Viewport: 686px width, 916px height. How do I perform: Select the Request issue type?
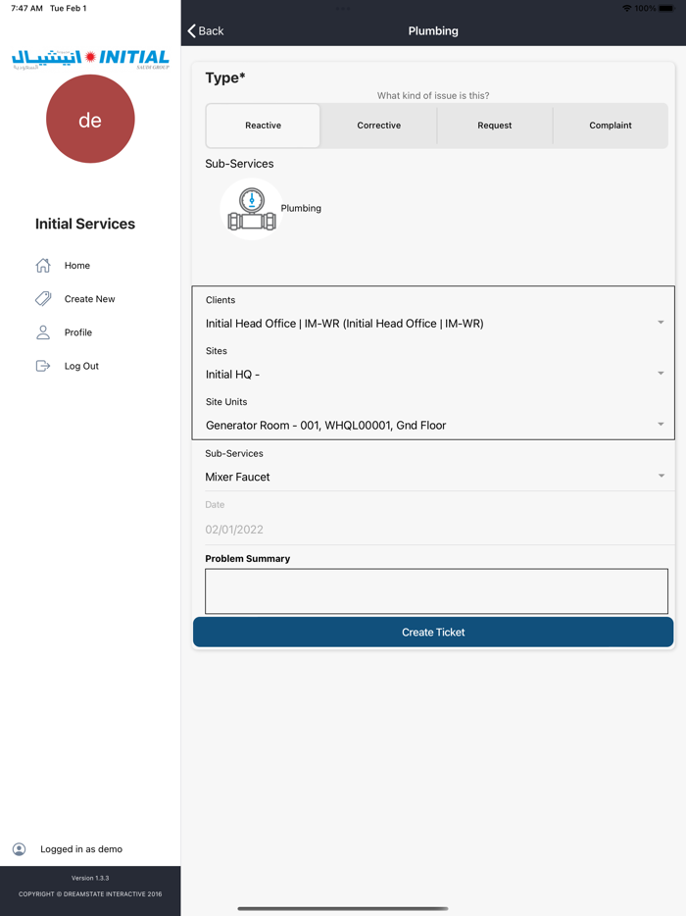(495, 126)
